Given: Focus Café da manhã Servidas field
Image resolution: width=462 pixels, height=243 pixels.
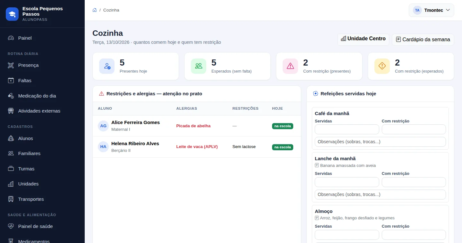Looking at the screenshot, I should (x=347, y=129).
